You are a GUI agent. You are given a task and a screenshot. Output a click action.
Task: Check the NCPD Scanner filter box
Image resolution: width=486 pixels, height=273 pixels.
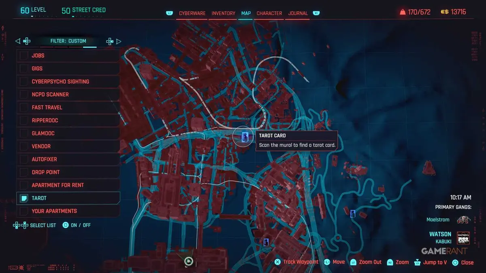pyautogui.click(x=24, y=94)
